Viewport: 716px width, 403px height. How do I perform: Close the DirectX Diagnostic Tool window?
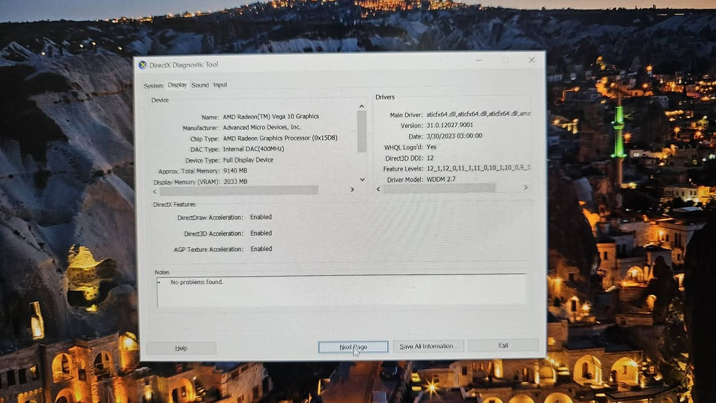click(x=531, y=60)
